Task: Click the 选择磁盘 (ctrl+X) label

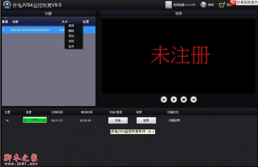Action: (184, 5)
